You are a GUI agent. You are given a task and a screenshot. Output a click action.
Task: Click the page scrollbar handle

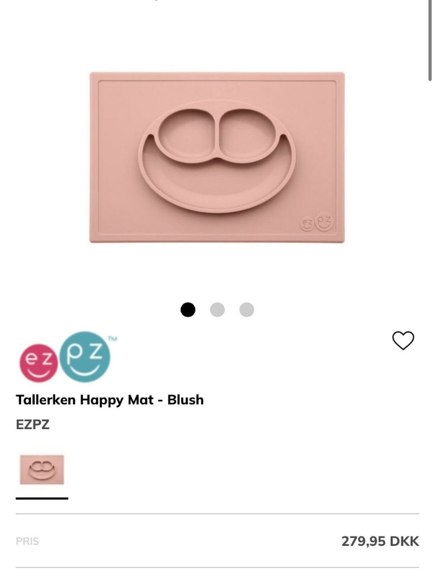click(x=430, y=41)
